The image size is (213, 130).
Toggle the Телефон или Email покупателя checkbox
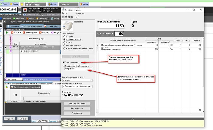(63, 66)
